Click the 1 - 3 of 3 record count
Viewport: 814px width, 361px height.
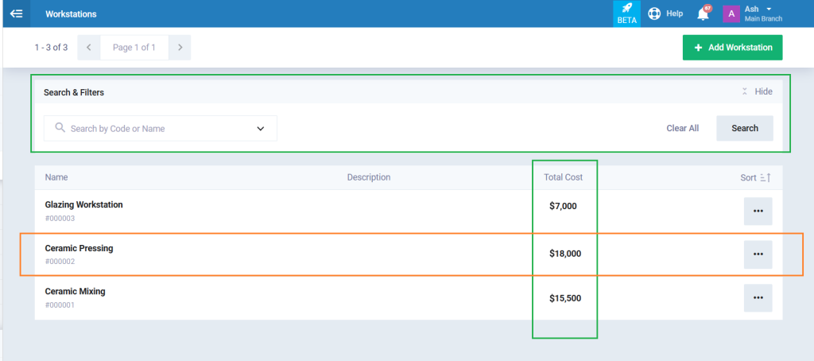tap(51, 47)
